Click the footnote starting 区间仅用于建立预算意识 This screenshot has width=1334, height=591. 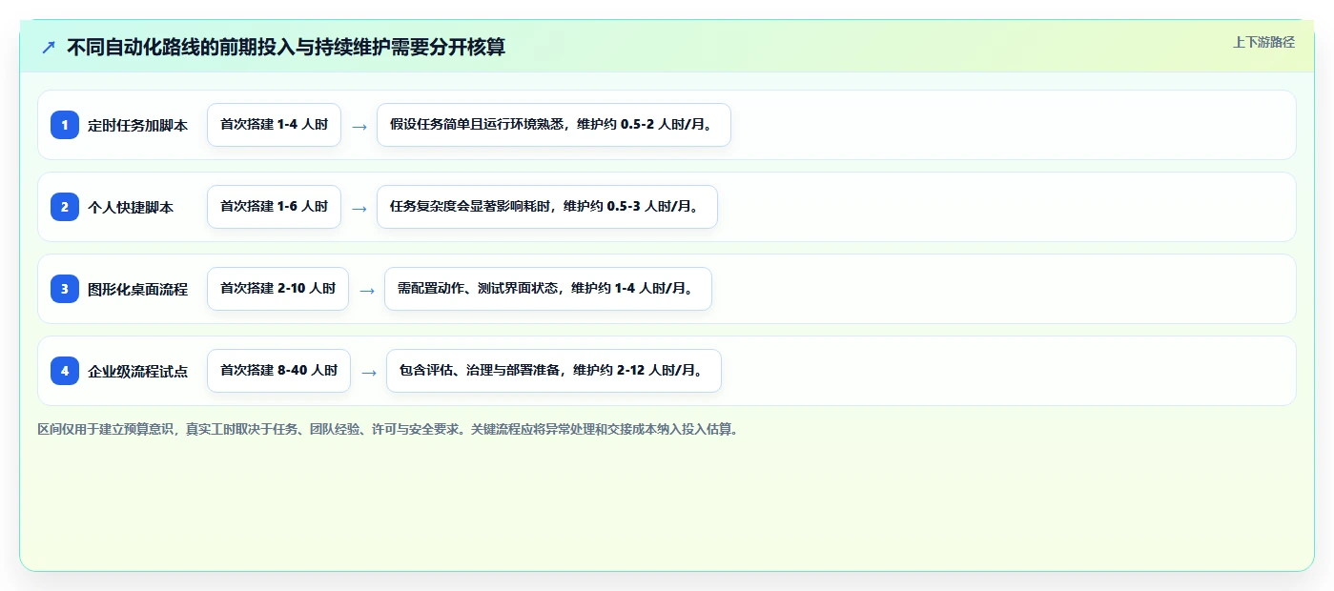[388, 430]
